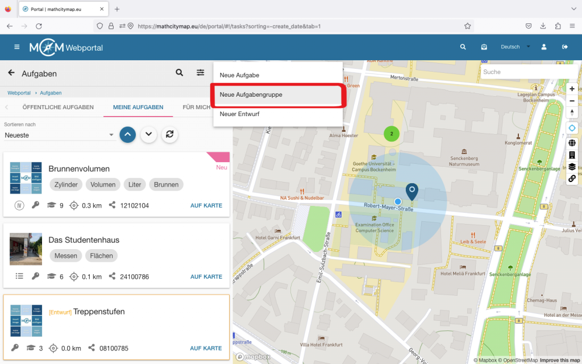
Task: Click the filter sliders icon in the Aufgaben panel
Action: pos(201,73)
